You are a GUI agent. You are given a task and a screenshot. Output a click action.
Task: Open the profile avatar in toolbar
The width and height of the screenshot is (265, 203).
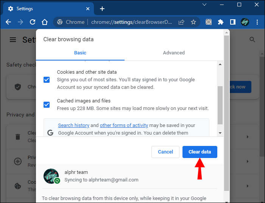[245, 22]
